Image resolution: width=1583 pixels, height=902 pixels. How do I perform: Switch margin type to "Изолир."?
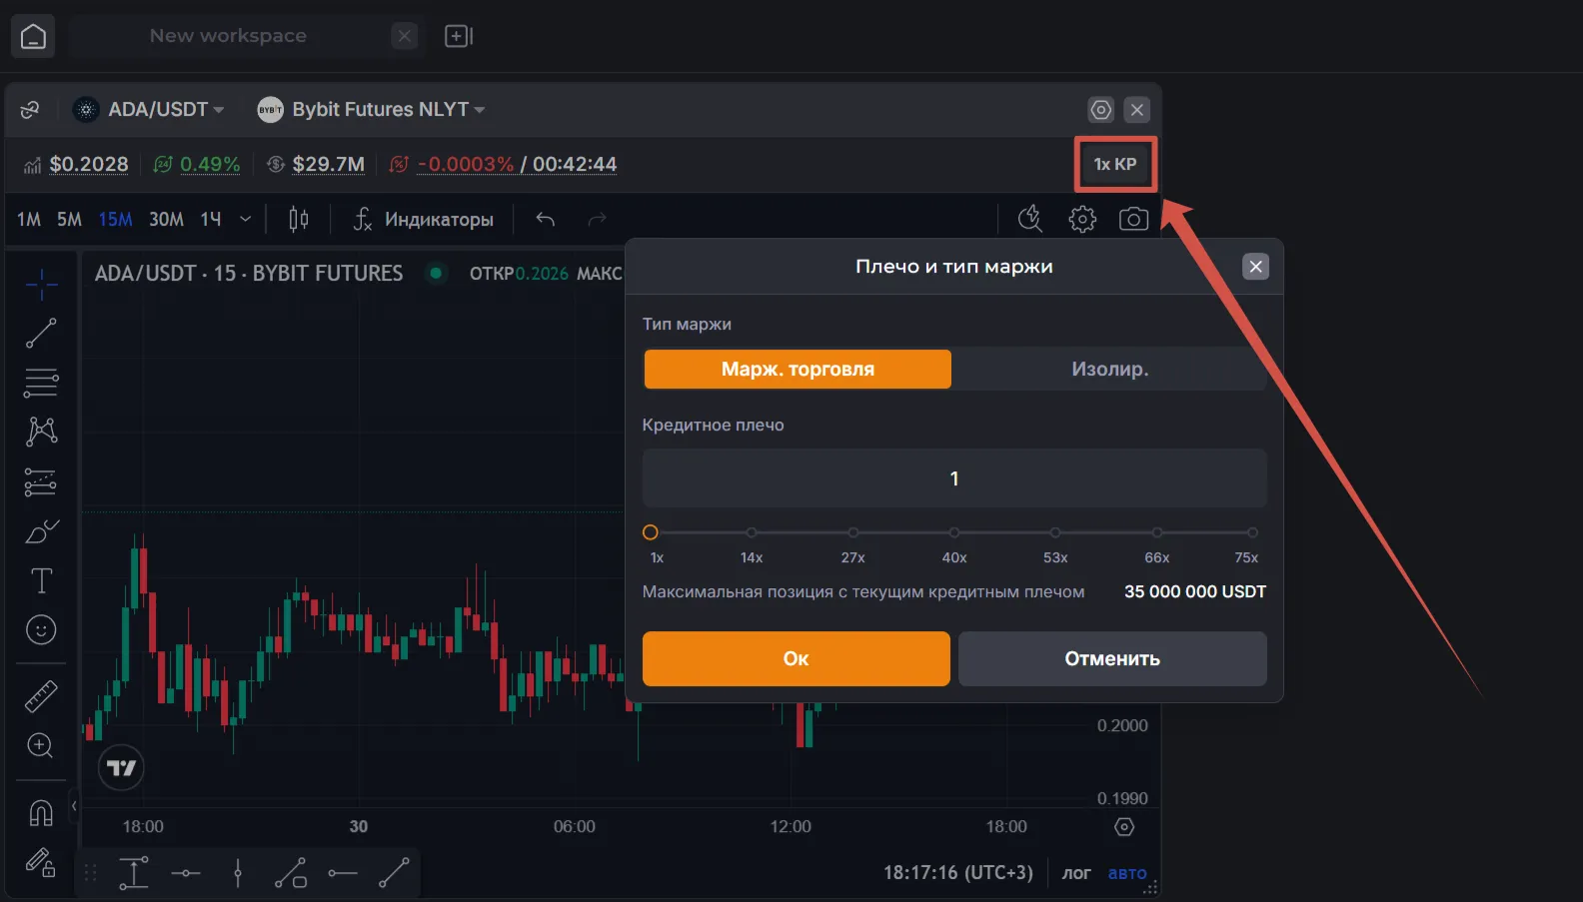coord(1109,369)
